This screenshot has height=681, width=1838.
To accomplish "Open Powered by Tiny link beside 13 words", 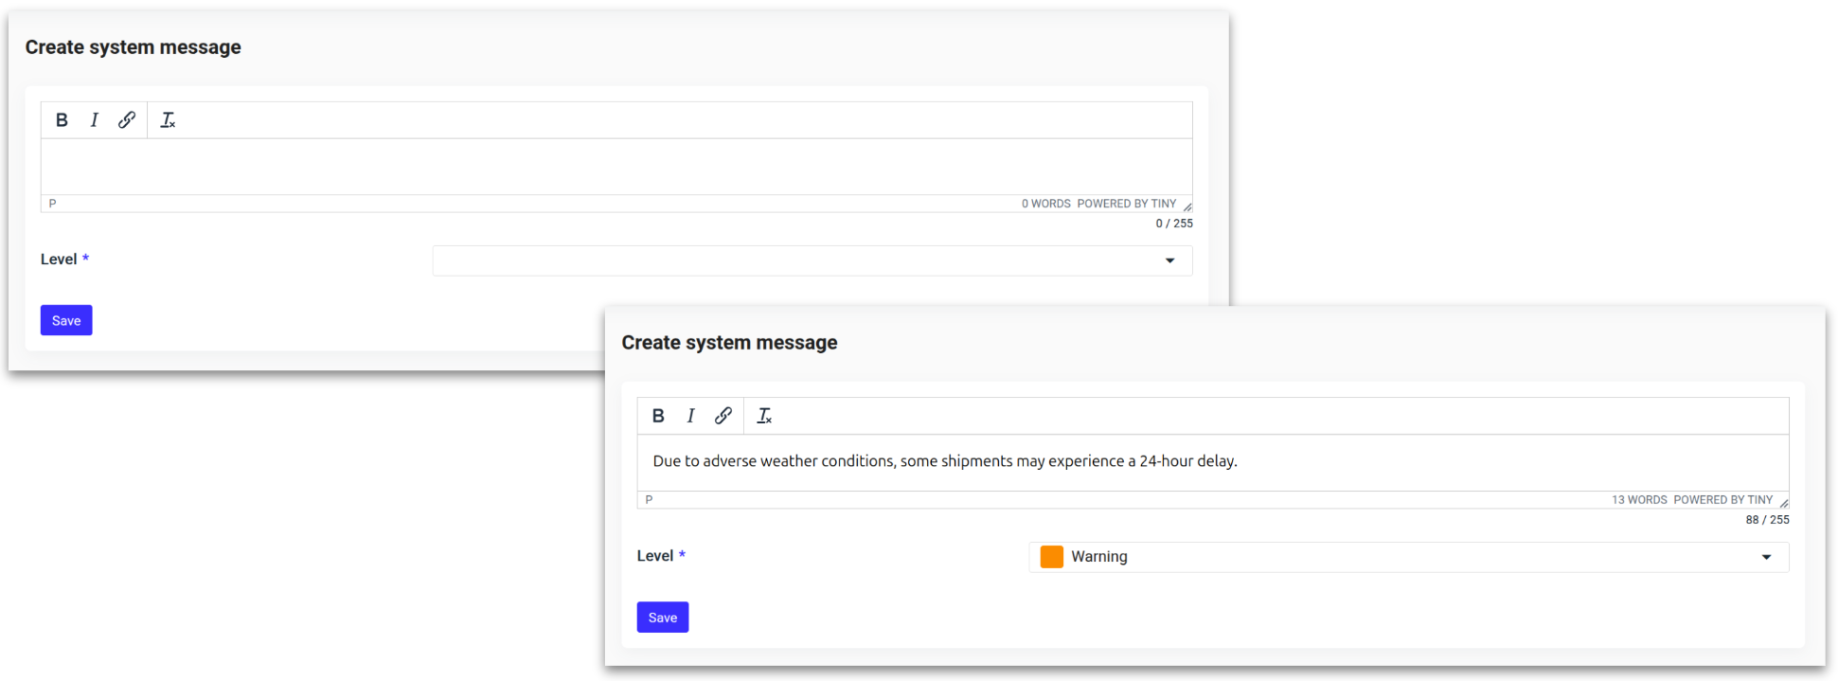I will pyautogui.click(x=1722, y=500).
